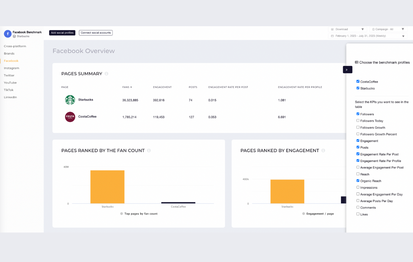This screenshot has width=413, height=262.
Task: Click the Facebook Benchmark title
Action: (27, 32)
